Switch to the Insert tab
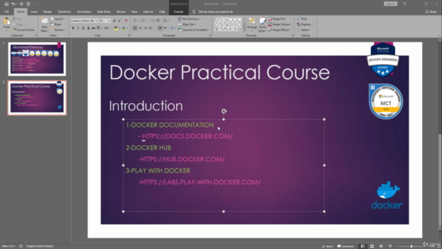 click(34, 12)
